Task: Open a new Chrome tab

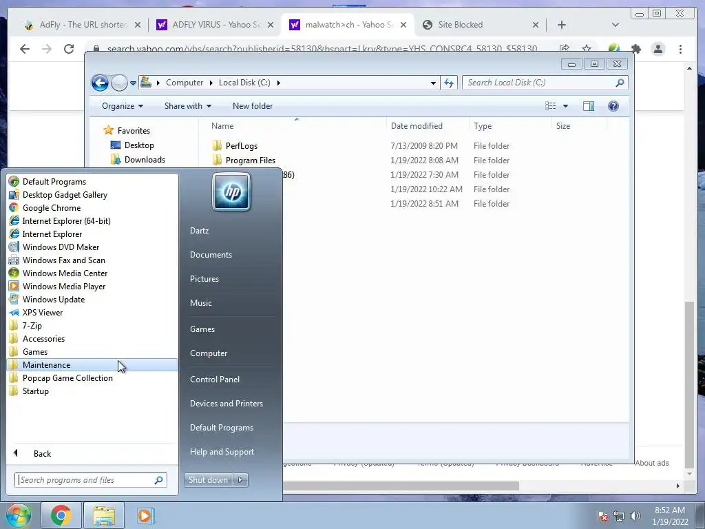Action: point(562,25)
